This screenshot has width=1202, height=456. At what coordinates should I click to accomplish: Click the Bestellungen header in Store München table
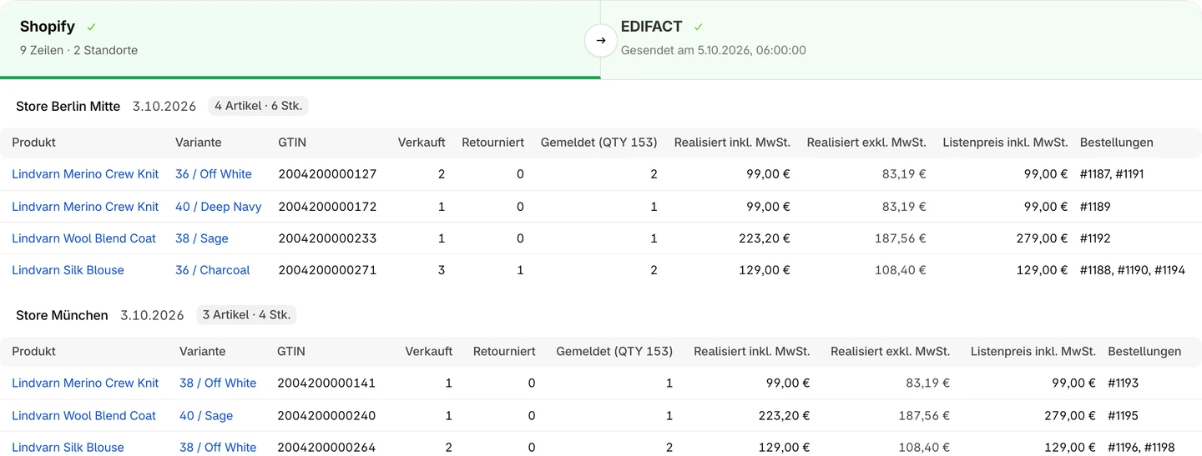(x=1144, y=352)
